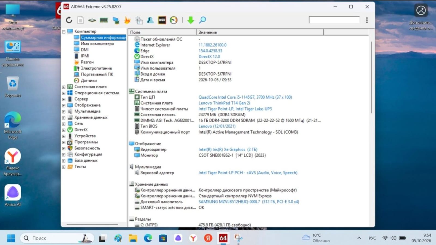Image resolution: width=436 pixels, height=245 pixels.
Task: Click the Refresh toolbar icon
Action: coord(69,20)
